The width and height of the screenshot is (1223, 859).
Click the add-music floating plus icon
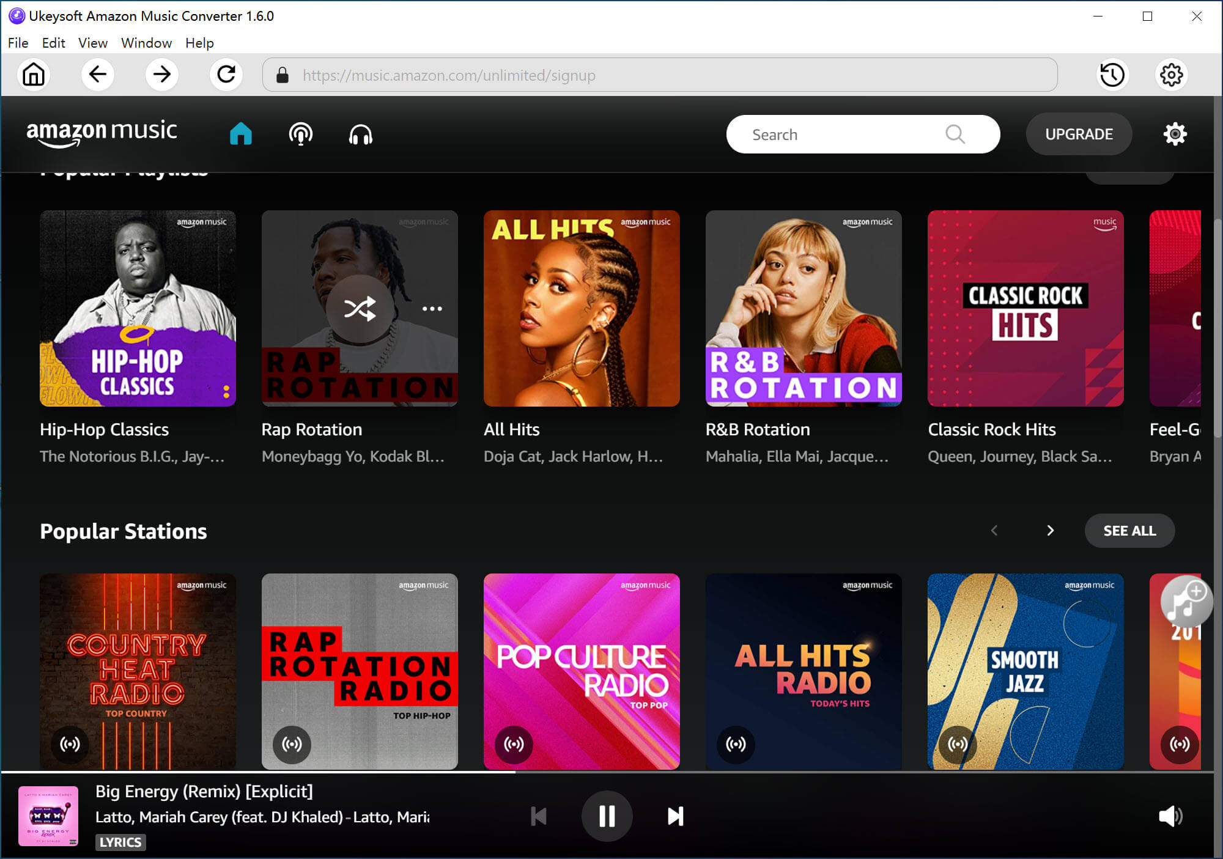click(x=1186, y=600)
